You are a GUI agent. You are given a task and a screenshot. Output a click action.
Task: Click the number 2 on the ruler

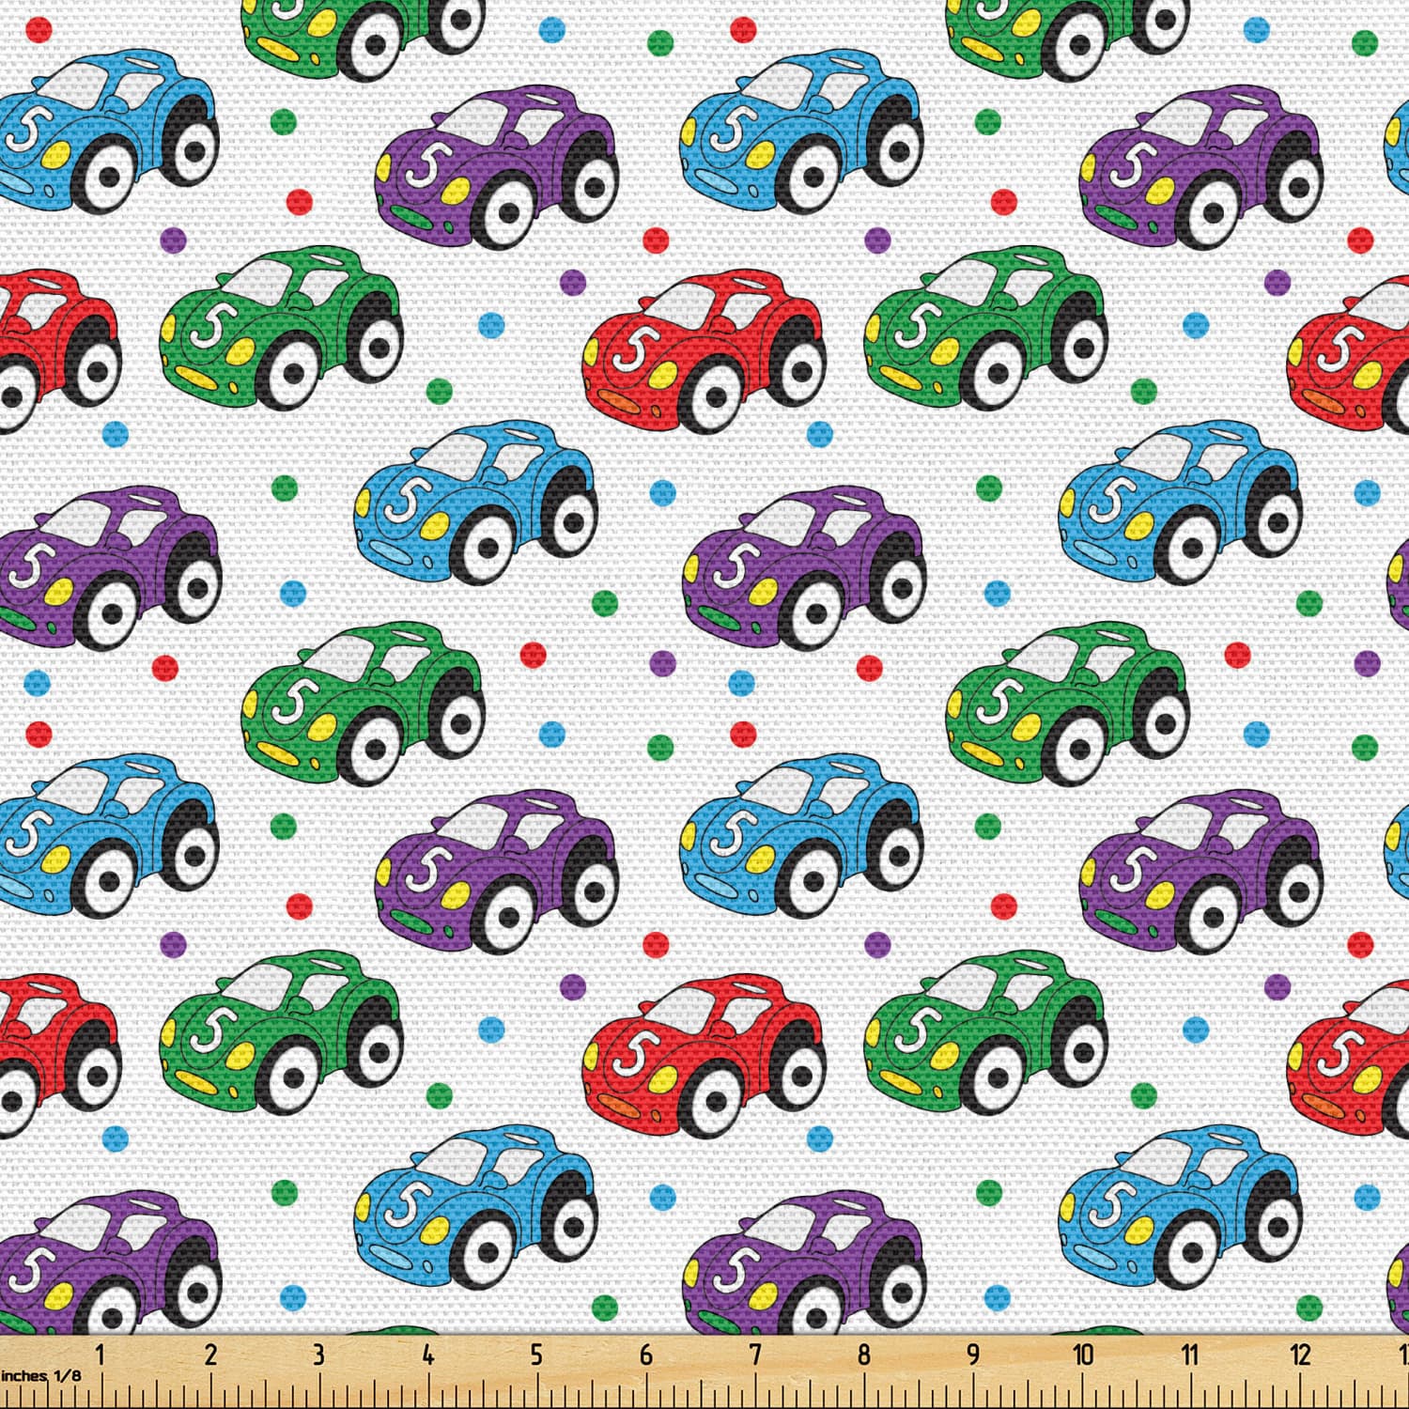tap(209, 1355)
